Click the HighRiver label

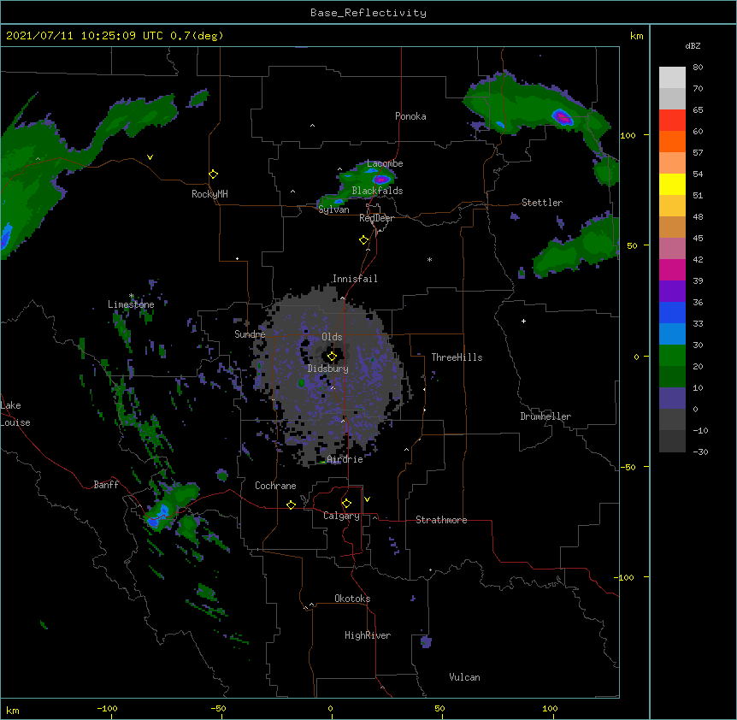368,635
